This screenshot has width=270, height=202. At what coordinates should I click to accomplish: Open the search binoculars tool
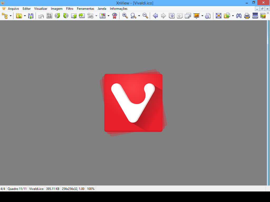point(239,16)
